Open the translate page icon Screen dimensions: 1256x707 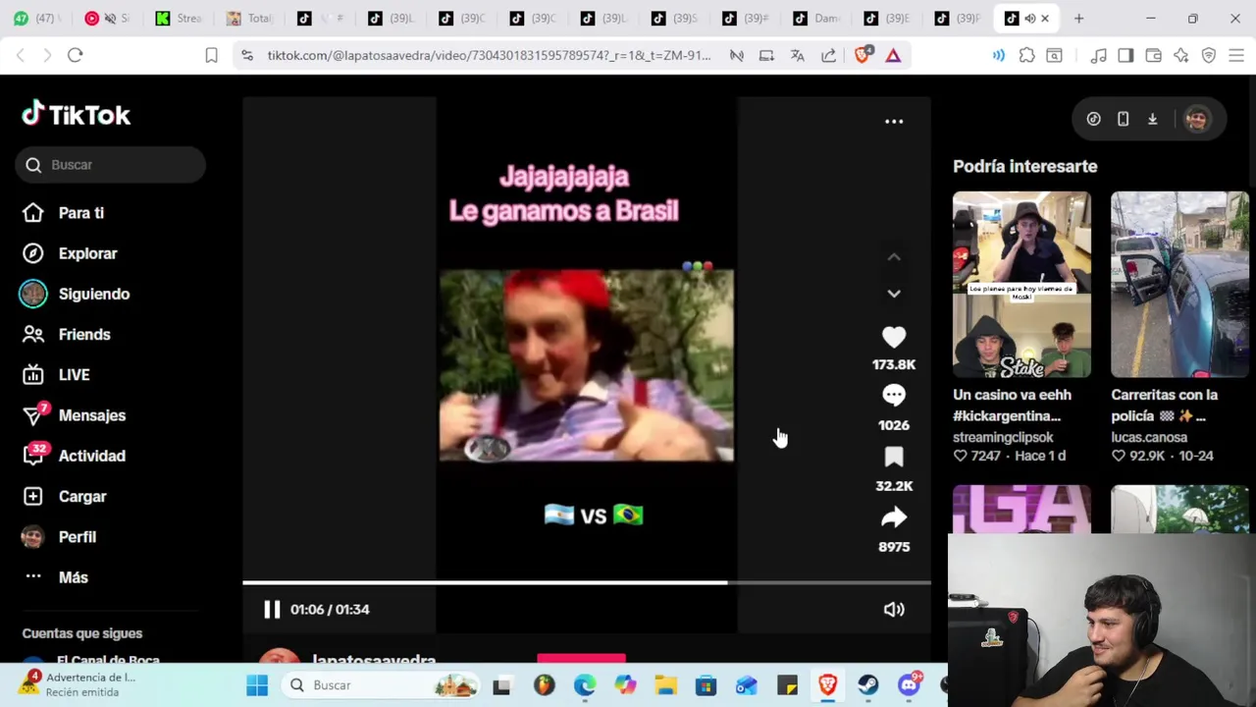(x=797, y=55)
